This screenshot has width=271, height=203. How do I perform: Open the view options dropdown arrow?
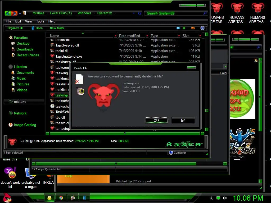[x=184, y=28]
